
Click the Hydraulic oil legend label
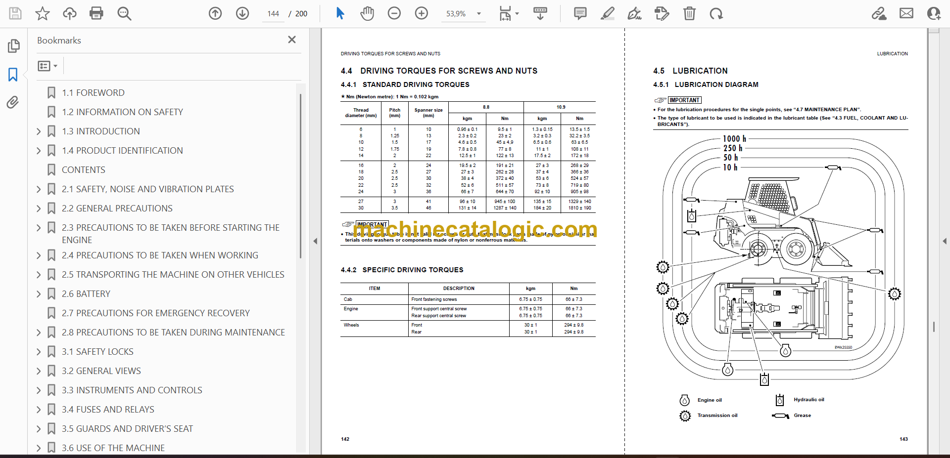(809, 400)
